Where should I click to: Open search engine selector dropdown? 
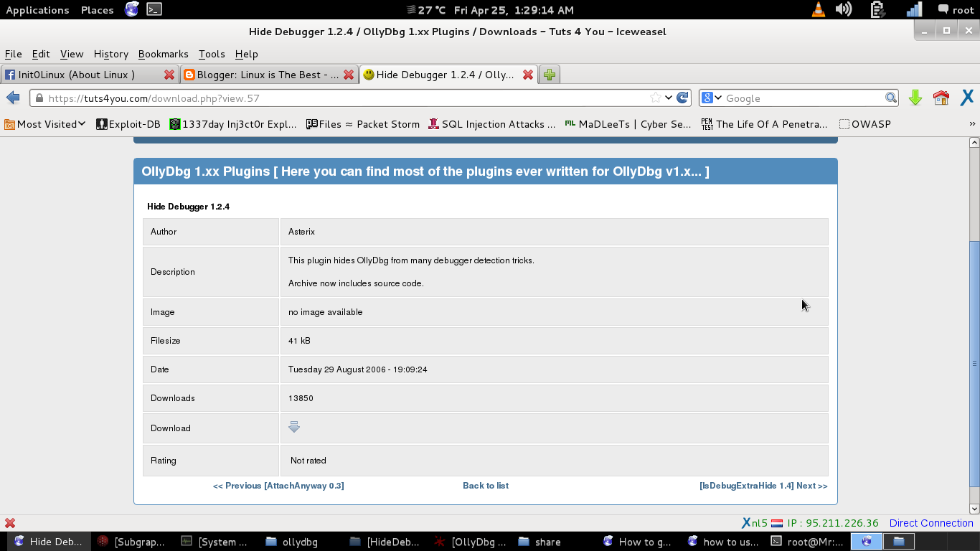(x=712, y=98)
